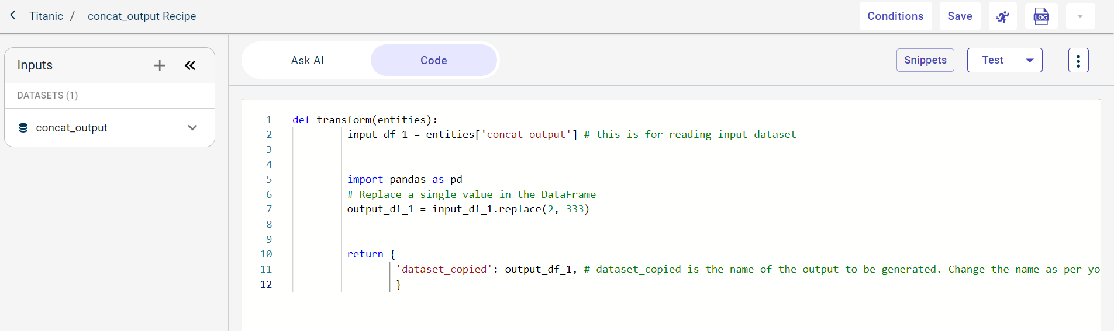The image size is (1114, 331).
Task: Click the database icon beside concat_output
Action: (x=23, y=128)
